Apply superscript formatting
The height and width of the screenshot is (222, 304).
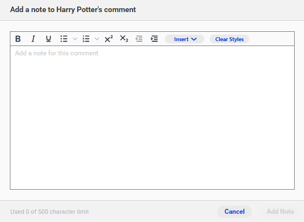pos(109,39)
